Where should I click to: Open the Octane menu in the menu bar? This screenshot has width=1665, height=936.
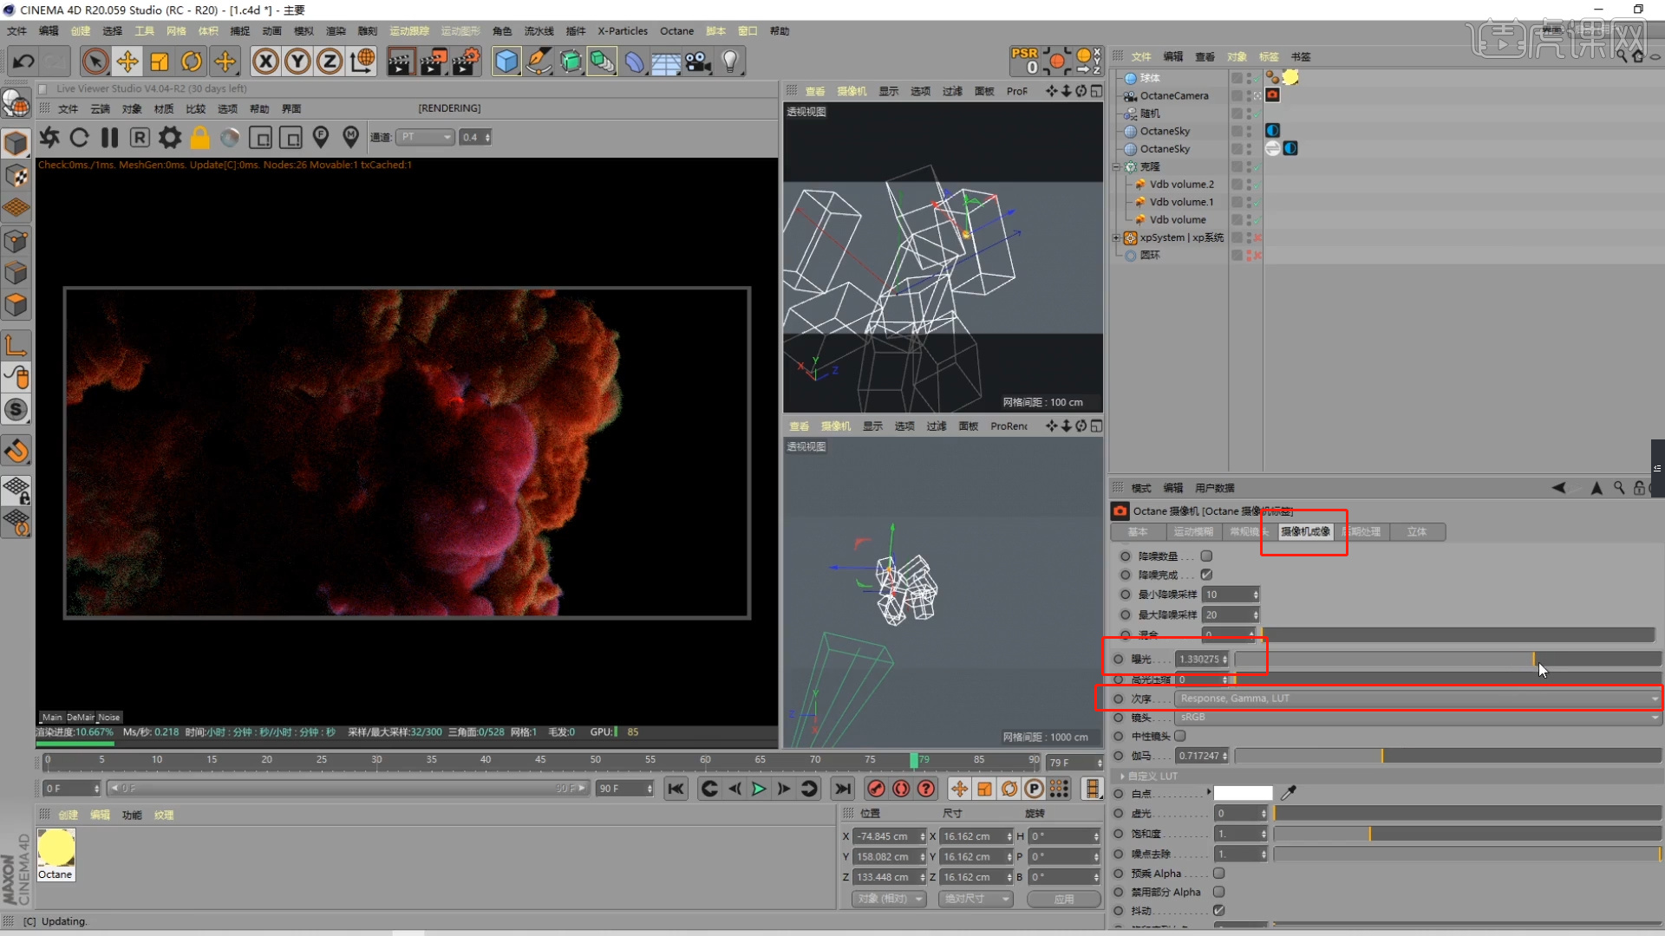pos(676,31)
